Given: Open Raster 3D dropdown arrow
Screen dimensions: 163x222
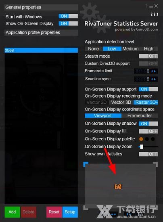Looking at the screenshot, I should pos(157,103).
